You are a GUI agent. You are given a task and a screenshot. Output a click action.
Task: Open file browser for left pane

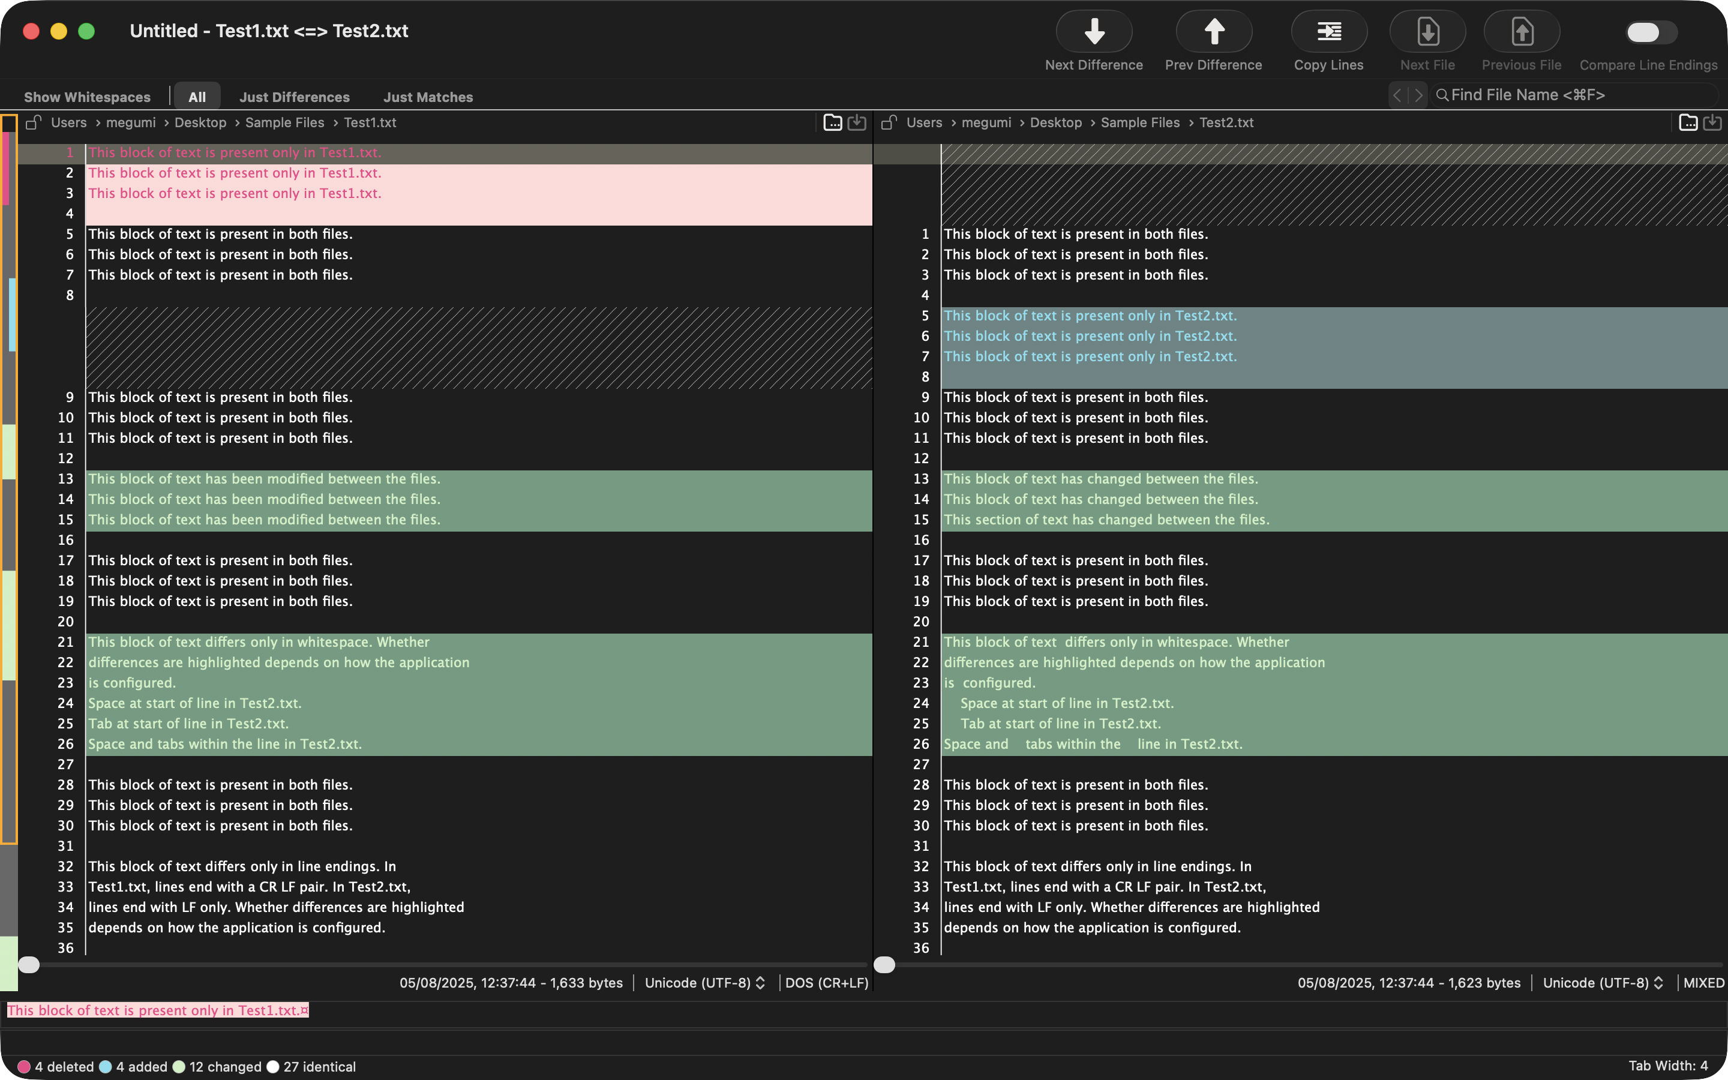[x=833, y=122]
